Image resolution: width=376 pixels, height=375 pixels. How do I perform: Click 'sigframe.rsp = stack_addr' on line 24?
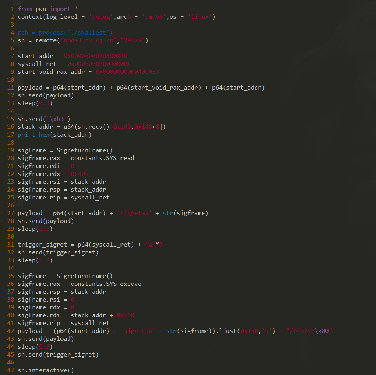tap(62, 190)
